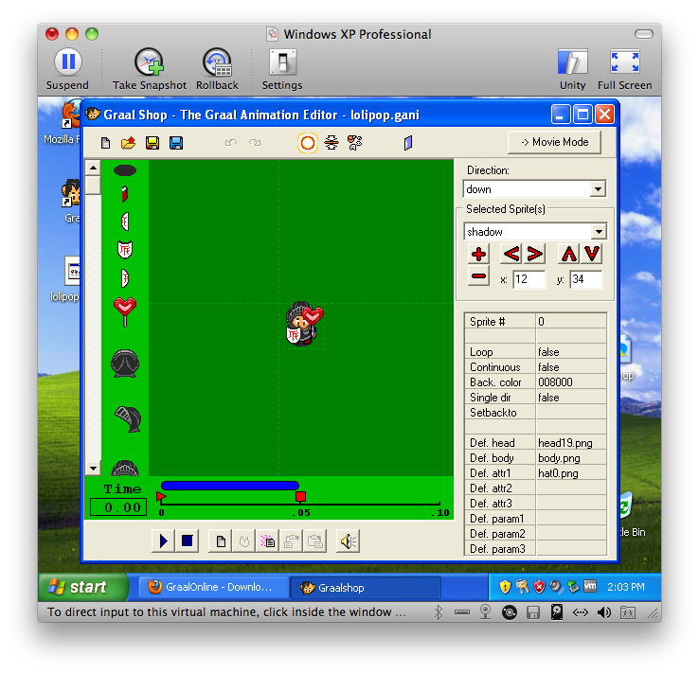Screen dimensions: 699x674
Task: Play the animation
Action: pyautogui.click(x=163, y=541)
